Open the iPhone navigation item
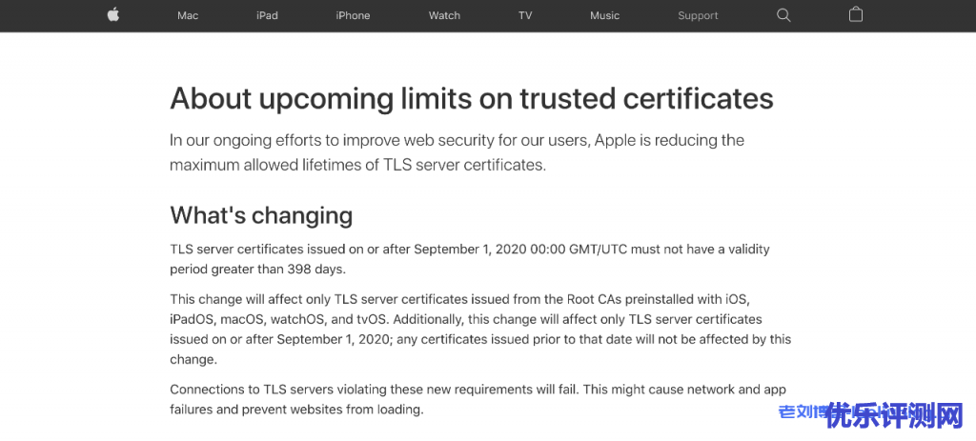This screenshot has height=441, width=976. (x=353, y=15)
